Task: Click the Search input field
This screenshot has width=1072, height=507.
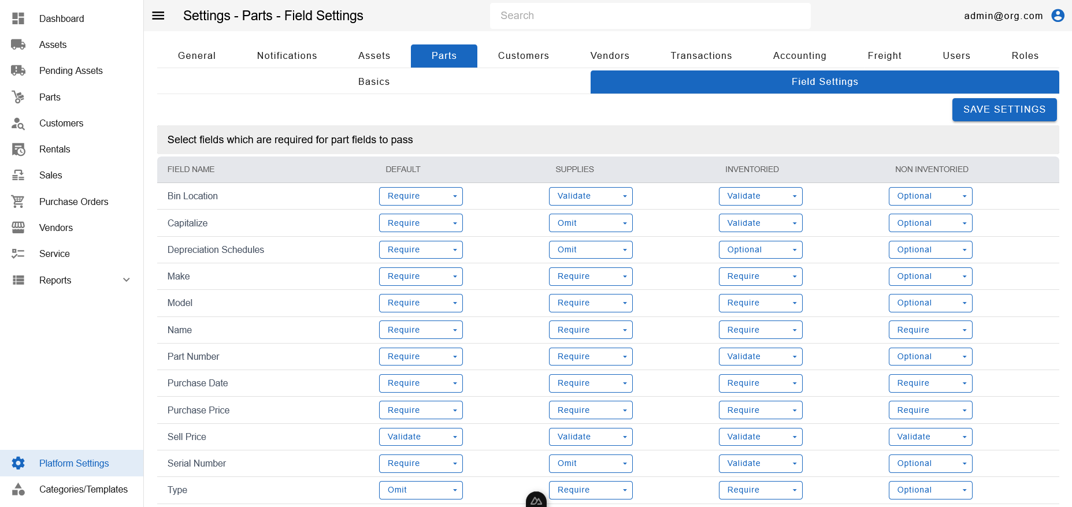Action: [650, 16]
